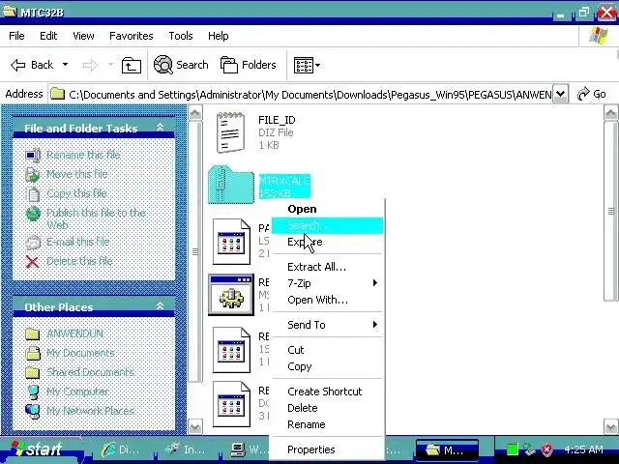Click Copy this file link
The width and height of the screenshot is (619, 464).
pyautogui.click(x=76, y=193)
